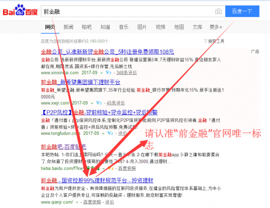Open the 贴吧 tab
The width and height of the screenshot is (270, 208).
(87, 27)
